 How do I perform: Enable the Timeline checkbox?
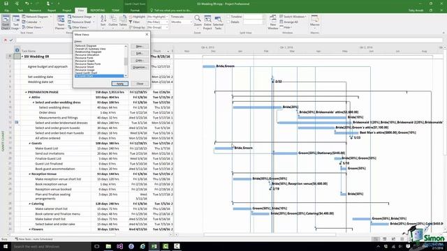tap(228, 17)
